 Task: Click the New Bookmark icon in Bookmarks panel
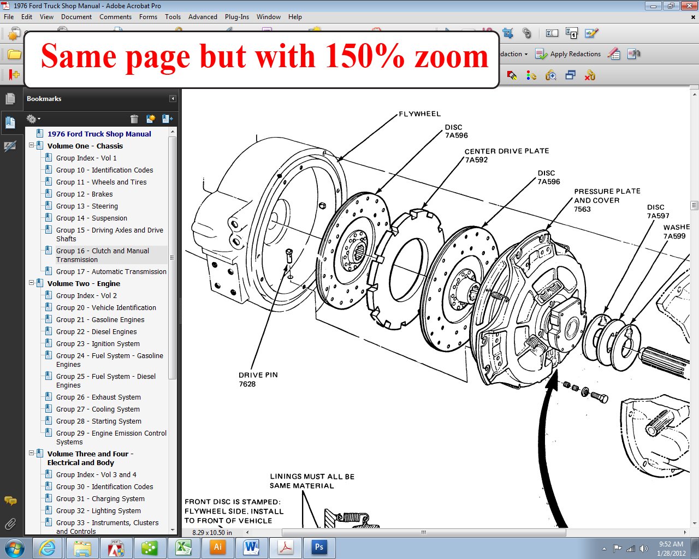pyautogui.click(x=151, y=119)
